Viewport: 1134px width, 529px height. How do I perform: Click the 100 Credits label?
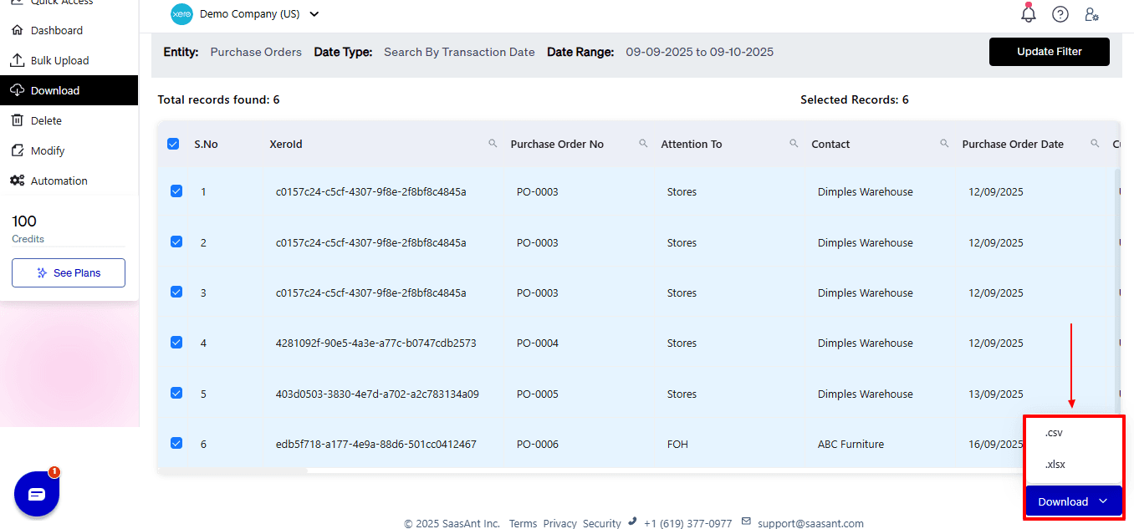(x=28, y=228)
